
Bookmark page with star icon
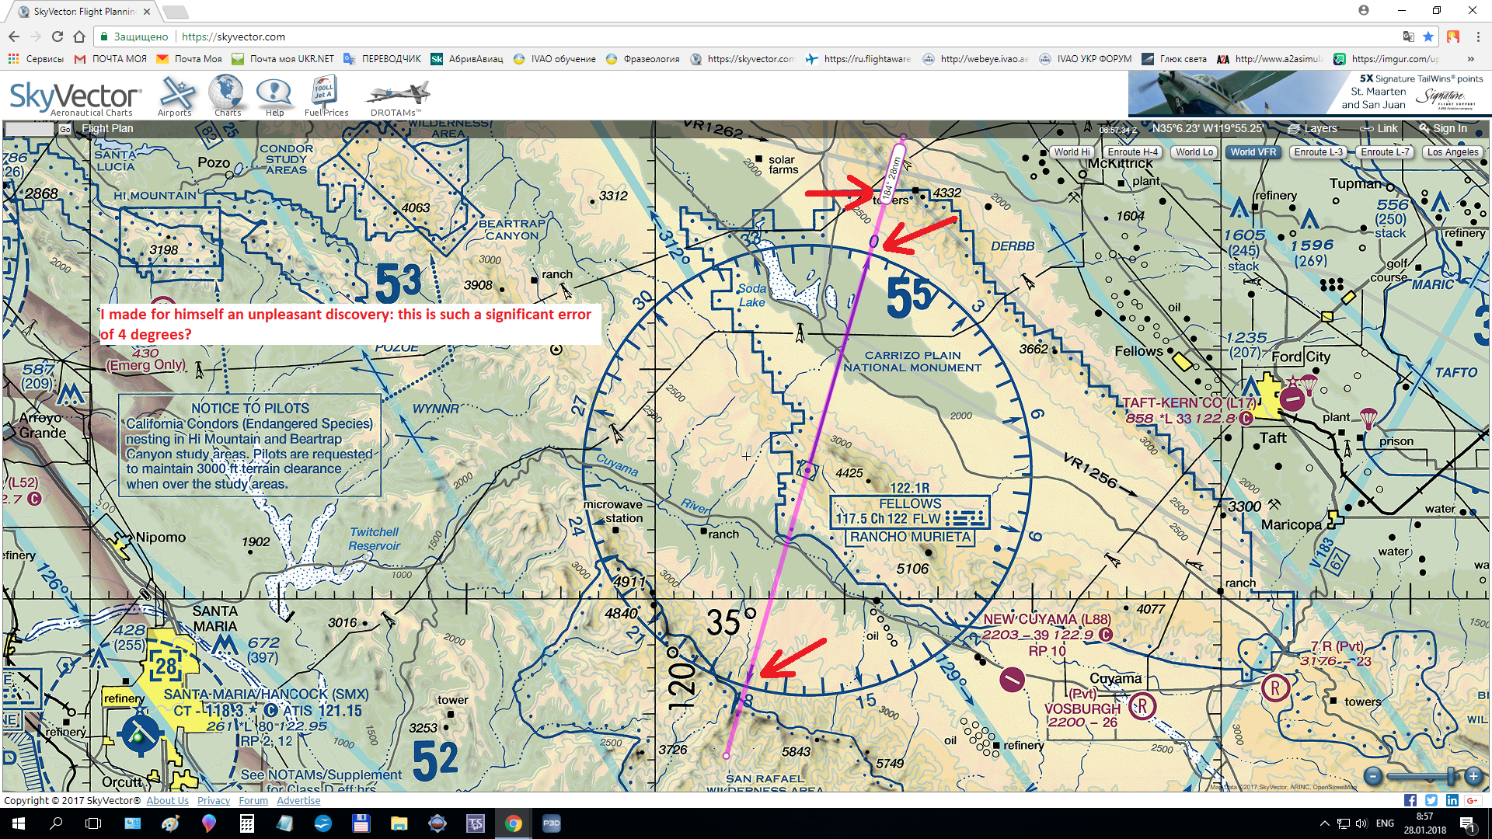click(x=1428, y=37)
